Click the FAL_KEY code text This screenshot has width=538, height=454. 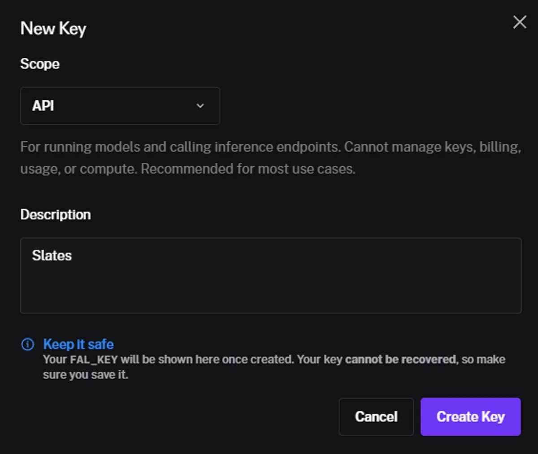(94, 360)
